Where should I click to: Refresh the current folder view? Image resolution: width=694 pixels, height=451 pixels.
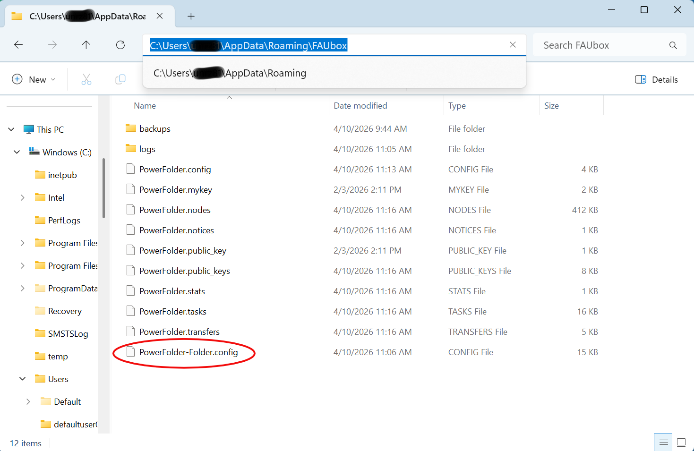[120, 45]
